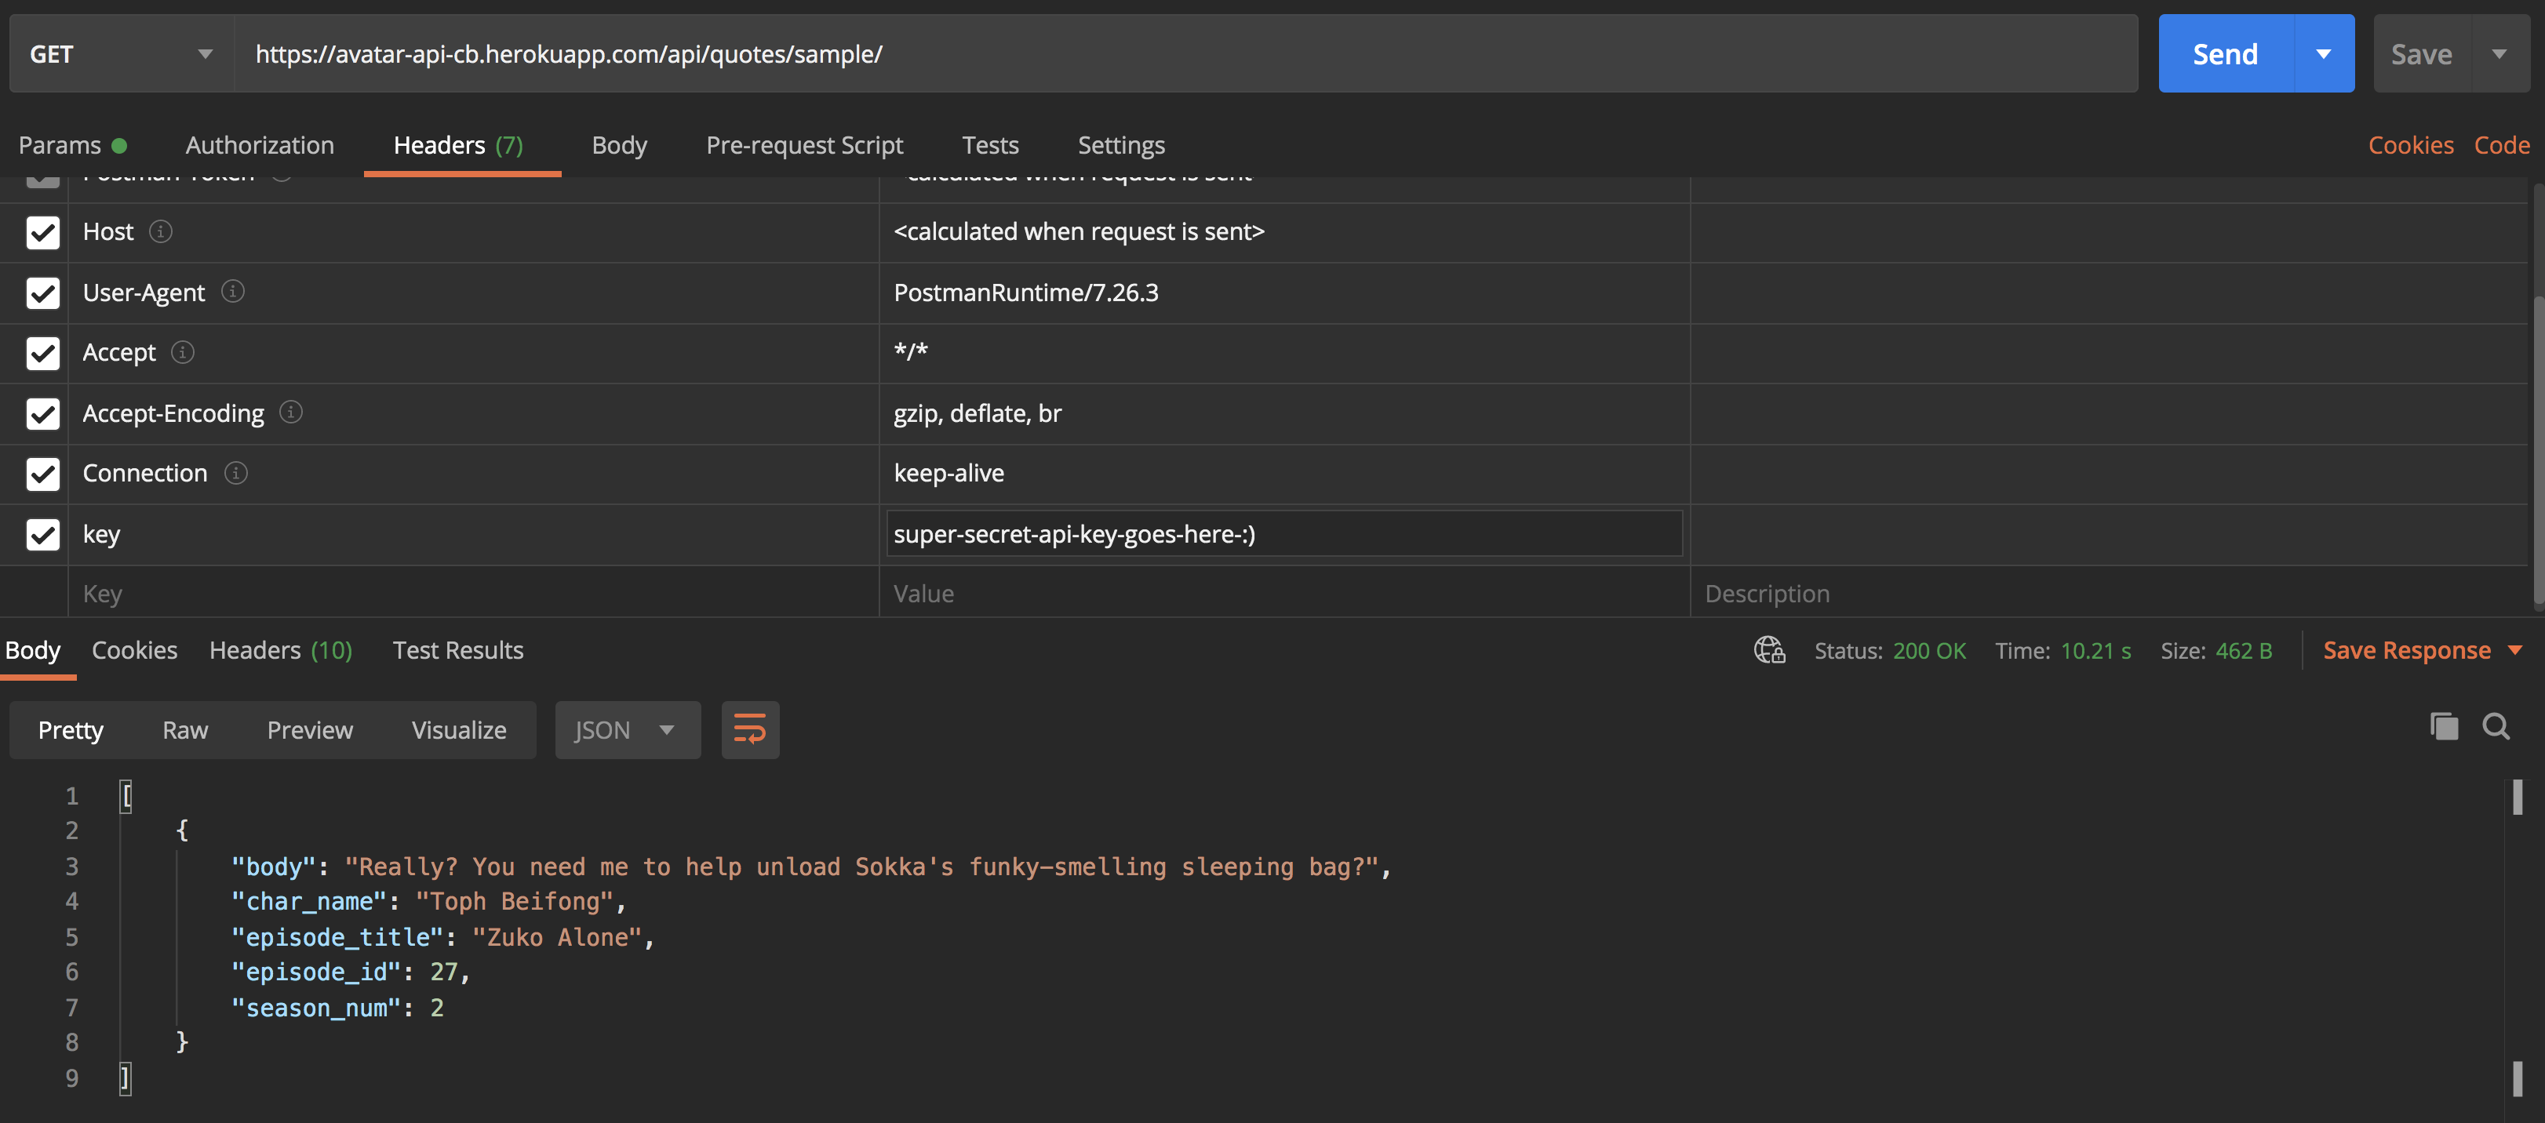This screenshot has height=1123, width=2545.
Task: Expand the Send button dropdown arrow
Action: coord(2323,52)
